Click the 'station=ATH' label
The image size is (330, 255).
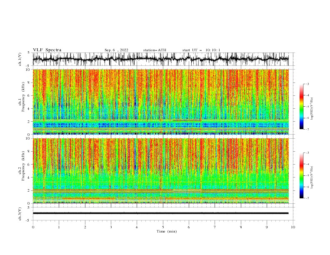(x=155, y=50)
